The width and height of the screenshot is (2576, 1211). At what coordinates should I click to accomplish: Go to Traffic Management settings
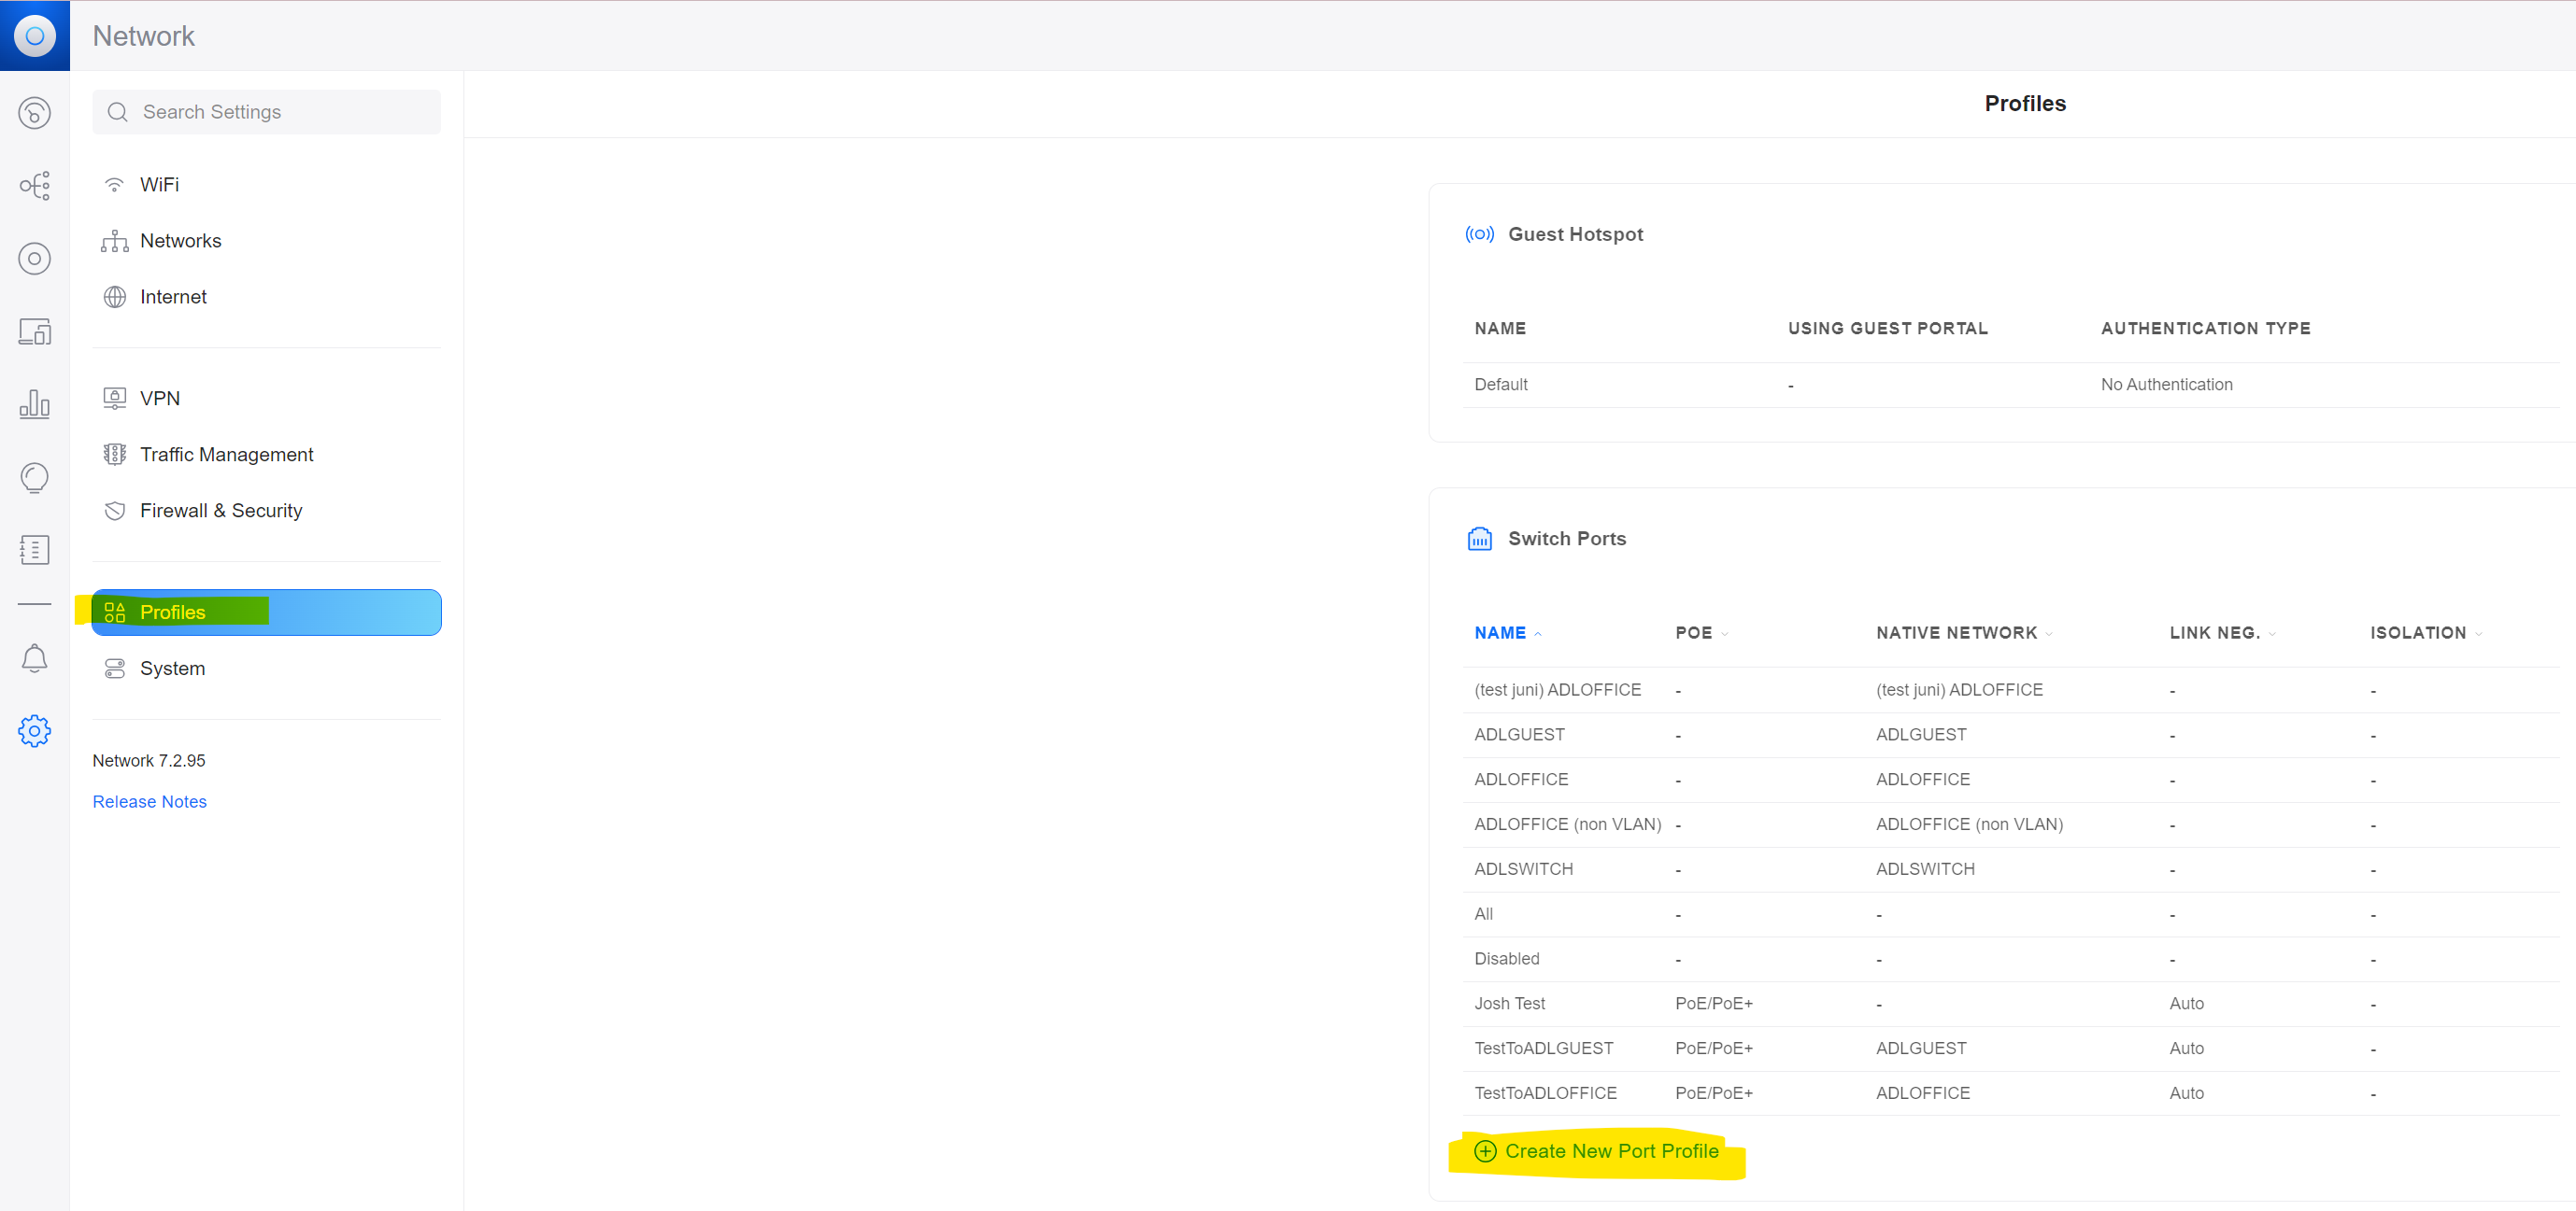226,455
